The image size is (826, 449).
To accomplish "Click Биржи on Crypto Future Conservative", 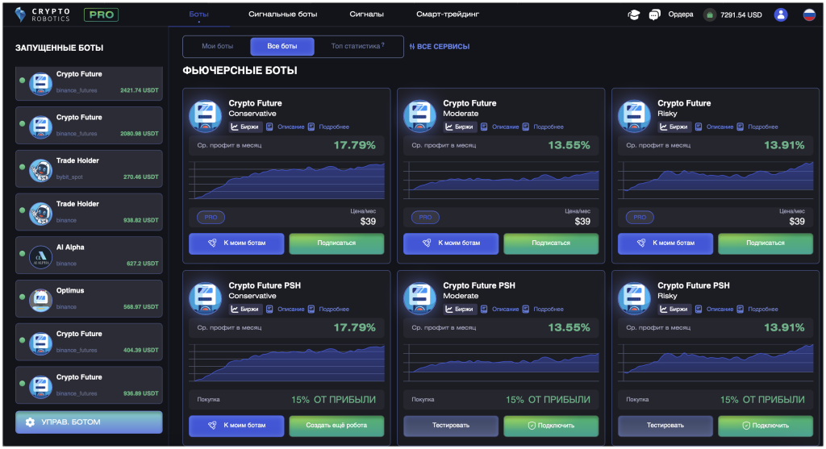I will click(x=245, y=127).
